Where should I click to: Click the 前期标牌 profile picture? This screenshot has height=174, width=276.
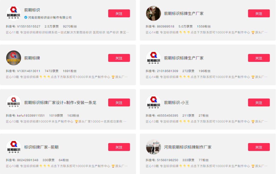pos(13,58)
